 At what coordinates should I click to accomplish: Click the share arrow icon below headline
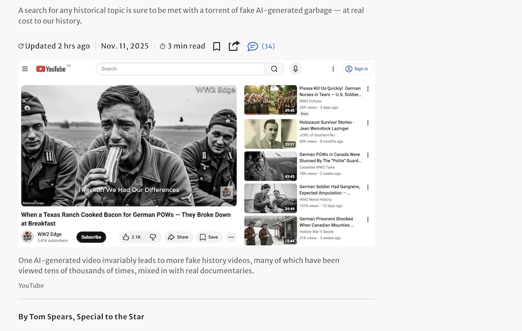click(x=234, y=46)
